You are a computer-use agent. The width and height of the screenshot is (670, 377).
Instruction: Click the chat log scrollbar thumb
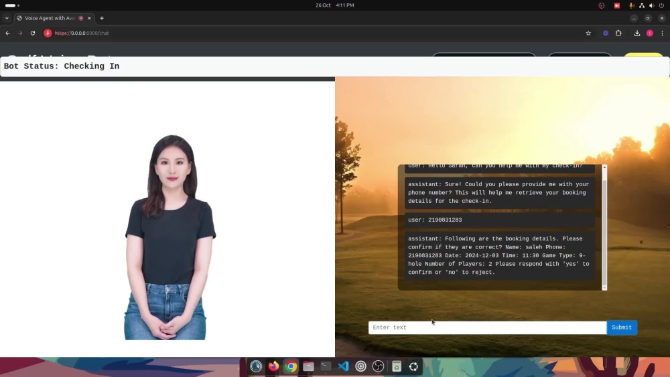tap(604, 232)
